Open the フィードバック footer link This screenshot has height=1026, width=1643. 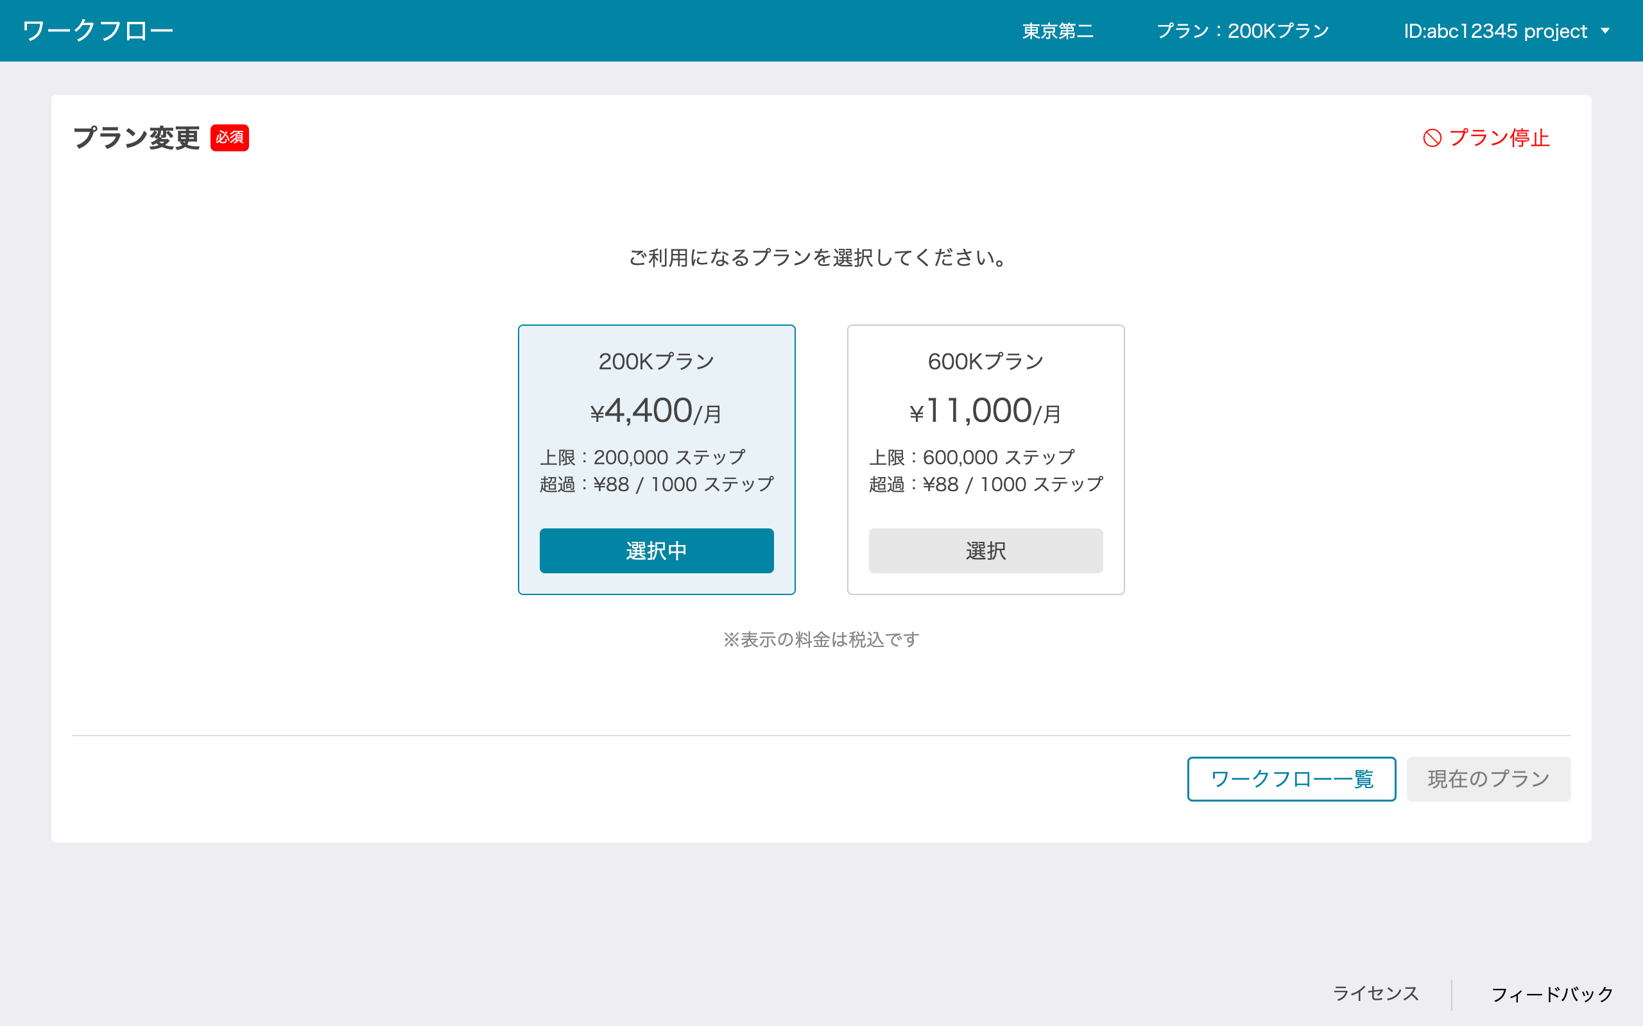point(1551,994)
